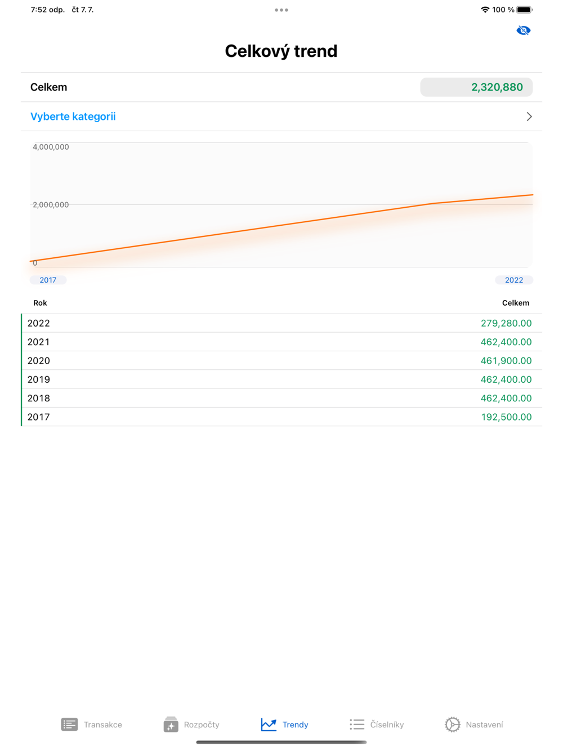The height and width of the screenshot is (751, 563).
Task: Switch to the Transakce tab label
Action: tap(103, 725)
